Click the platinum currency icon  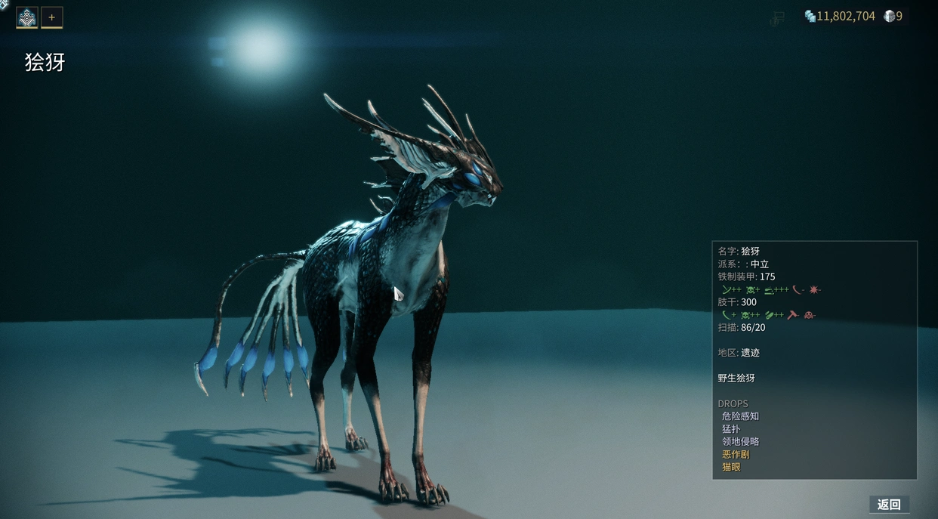[x=889, y=16]
